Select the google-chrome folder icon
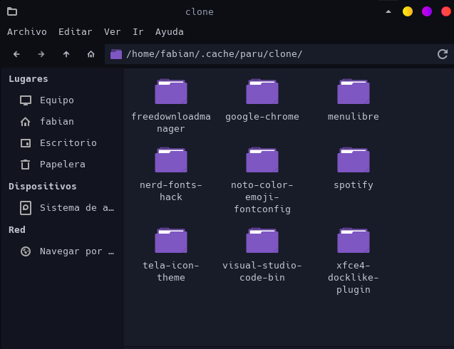Screen dimensions: 454x349 (262, 91)
